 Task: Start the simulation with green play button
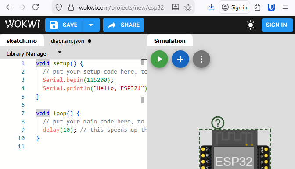tap(159, 59)
